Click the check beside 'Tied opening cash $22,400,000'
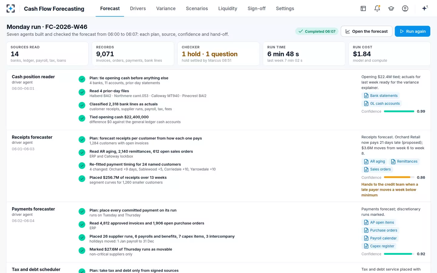This screenshot has height=273, width=437. [82, 118]
